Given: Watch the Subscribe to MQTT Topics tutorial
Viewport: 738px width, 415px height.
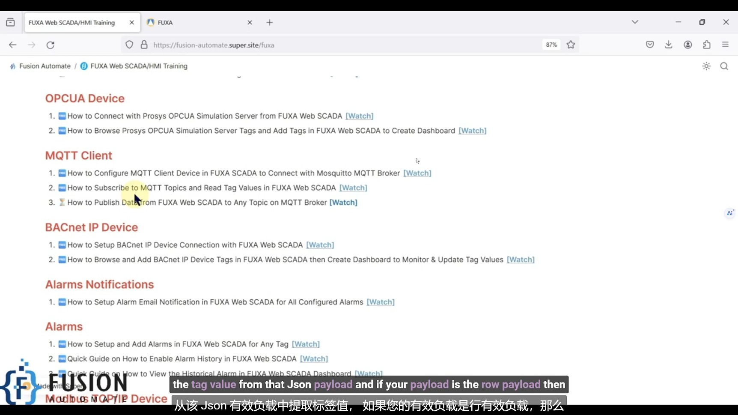Looking at the screenshot, I should click(353, 188).
